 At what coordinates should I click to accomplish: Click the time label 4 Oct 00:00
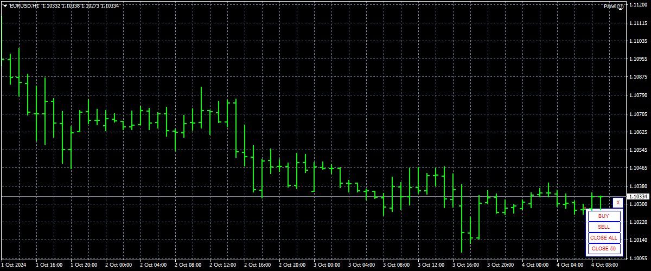pyautogui.click(x=535, y=265)
